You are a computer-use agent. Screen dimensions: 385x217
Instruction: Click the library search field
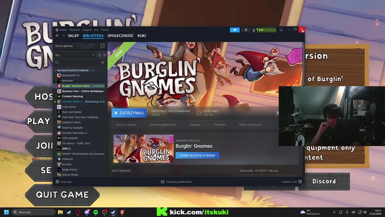coord(77,62)
